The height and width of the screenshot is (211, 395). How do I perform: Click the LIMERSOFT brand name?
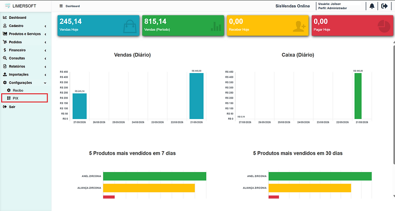pyautogui.click(x=24, y=6)
